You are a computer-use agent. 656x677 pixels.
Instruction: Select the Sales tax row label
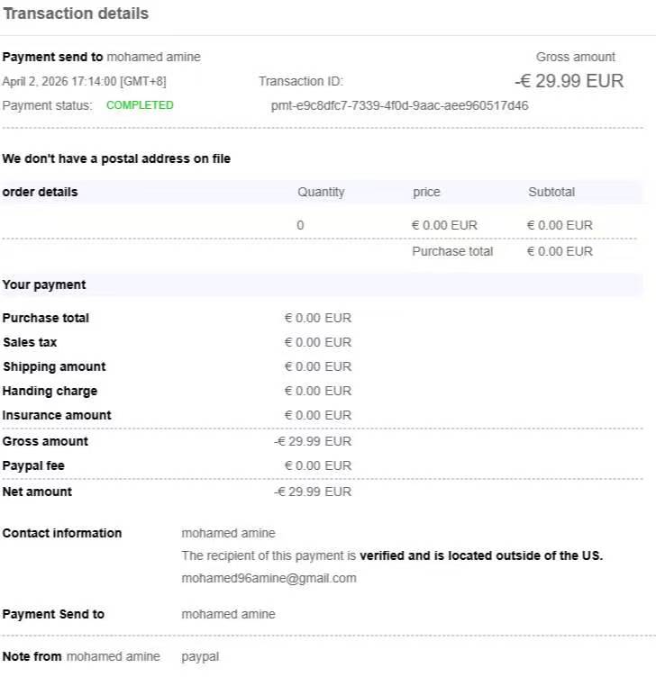[x=30, y=342]
